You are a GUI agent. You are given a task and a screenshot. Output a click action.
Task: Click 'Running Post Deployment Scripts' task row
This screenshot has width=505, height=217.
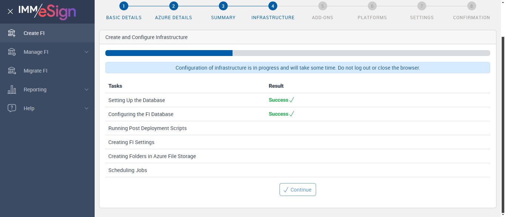(x=298, y=128)
